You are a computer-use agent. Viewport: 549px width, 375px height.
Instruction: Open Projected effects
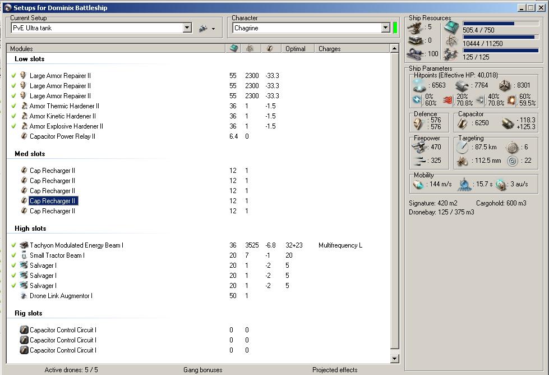click(x=335, y=370)
